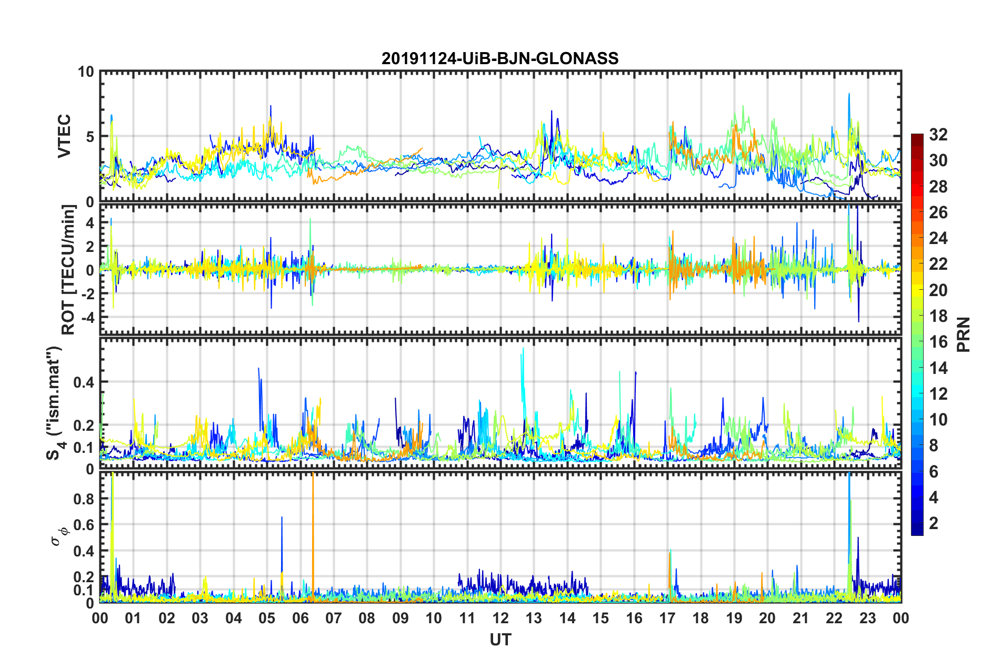
Task: Click the PRN jet colorbar strip
Action: tap(917, 334)
